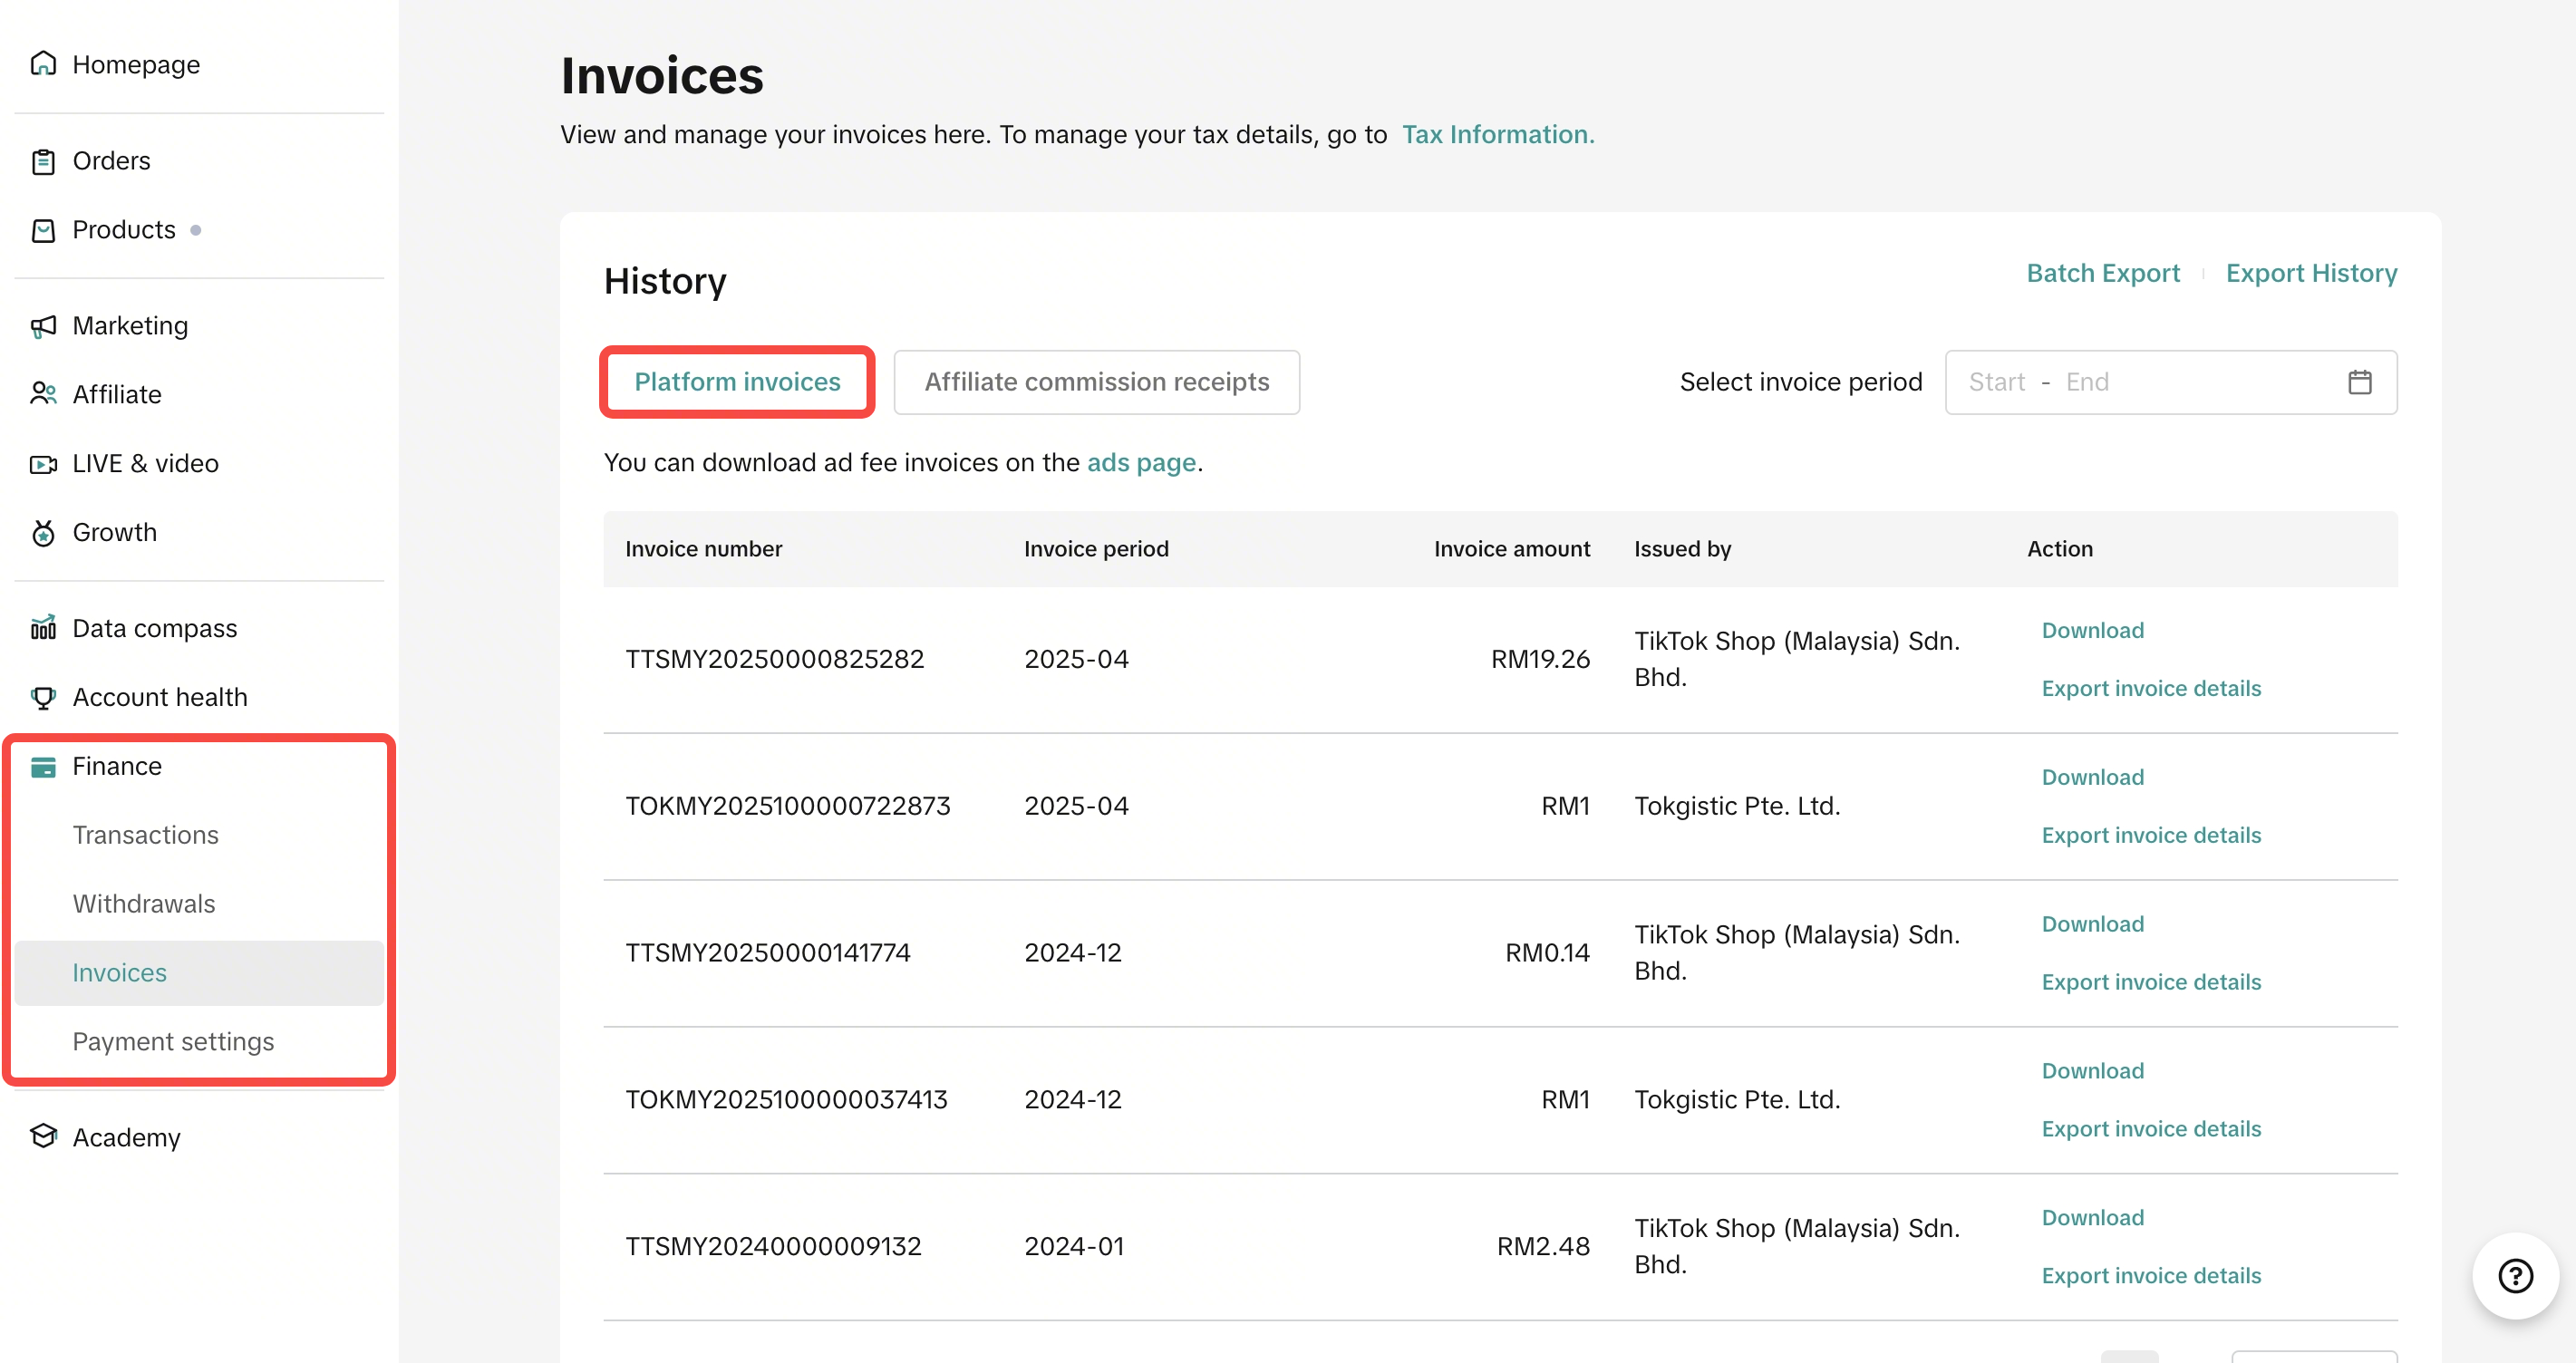Expand the Products sidebar section
This screenshot has height=1363, width=2576.
coord(124,230)
